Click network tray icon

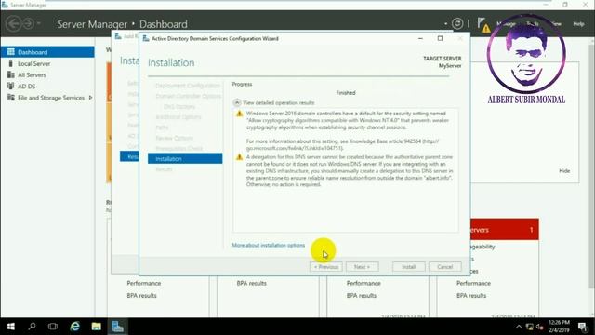point(529,327)
